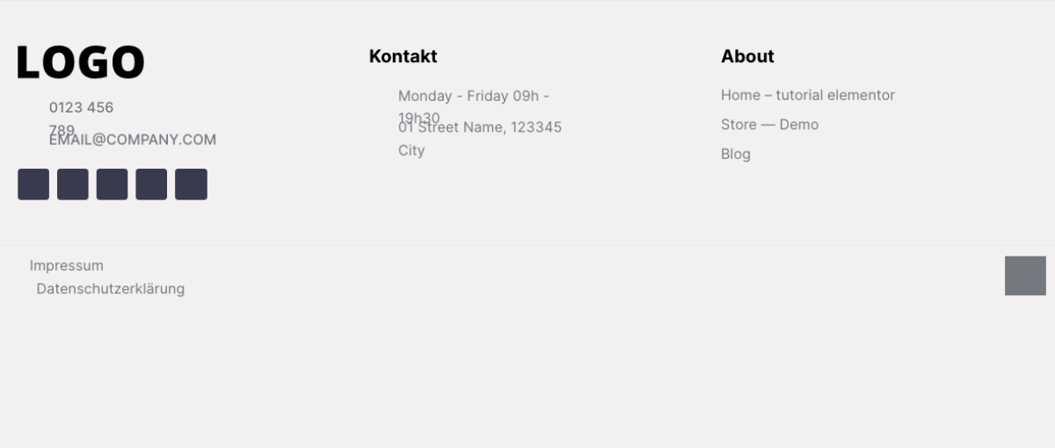This screenshot has height=448, width=1055.
Task: Click the first dark social icon square
Action: 33,184
